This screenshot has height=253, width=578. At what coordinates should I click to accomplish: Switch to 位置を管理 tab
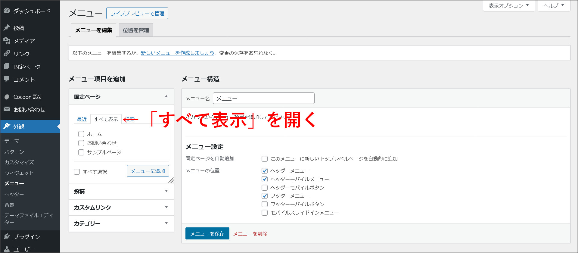136,30
